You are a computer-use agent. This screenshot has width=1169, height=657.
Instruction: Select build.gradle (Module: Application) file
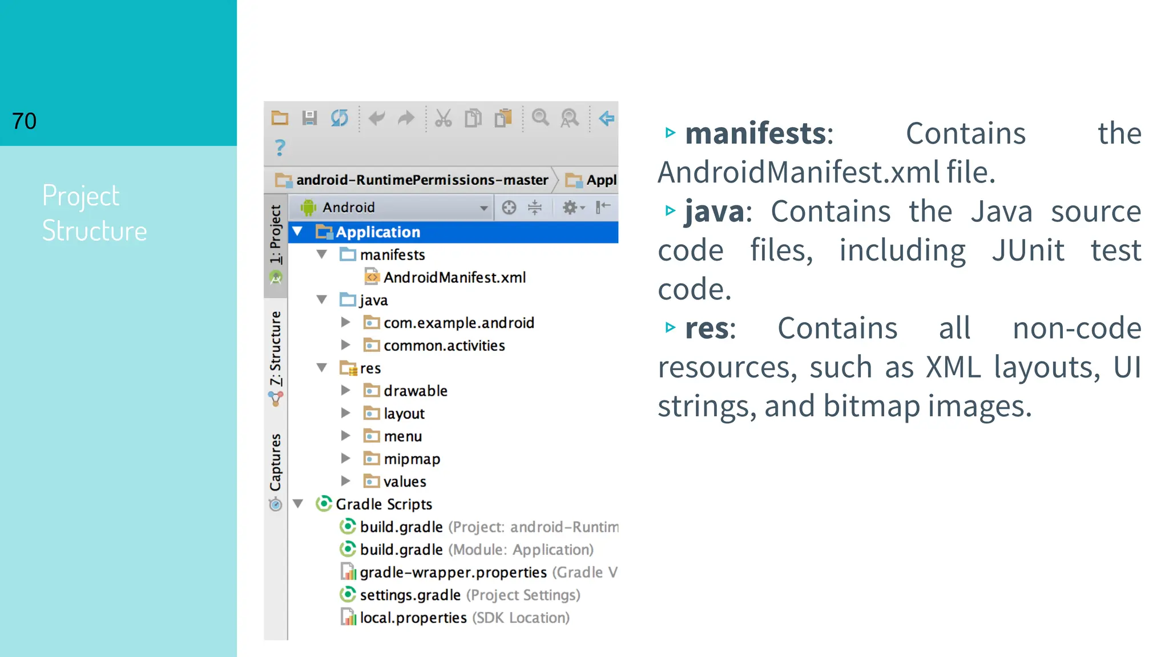tap(466, 550)
